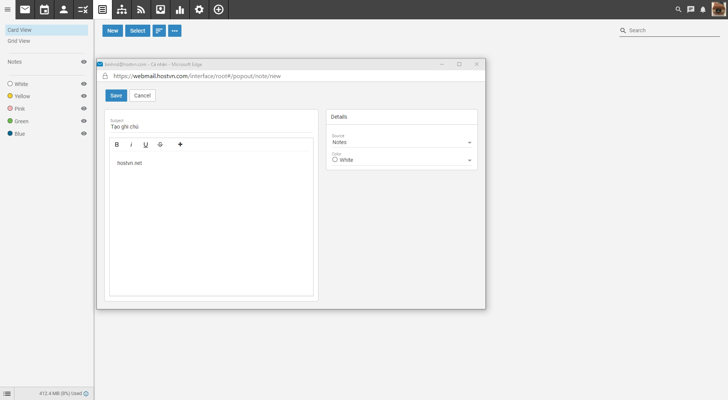Open the Settings gear icon
Screen dimensions: 728x400
[x=199, y=9]
